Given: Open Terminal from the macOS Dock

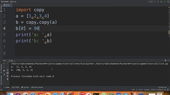Looking at the screenshot, I should pos(96,94).
